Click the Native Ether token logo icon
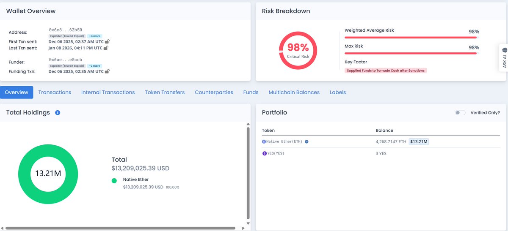 (x=264, y=141)
